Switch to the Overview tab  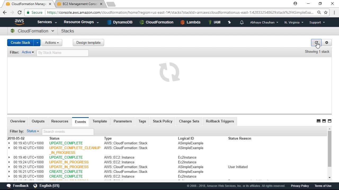coord(18,121)
